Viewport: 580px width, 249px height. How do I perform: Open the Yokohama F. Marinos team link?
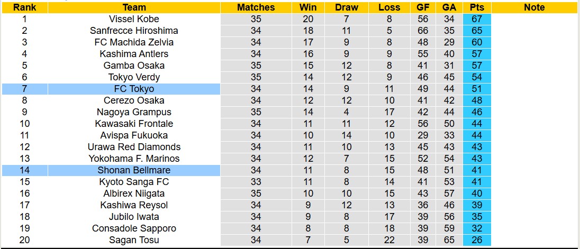134,159
